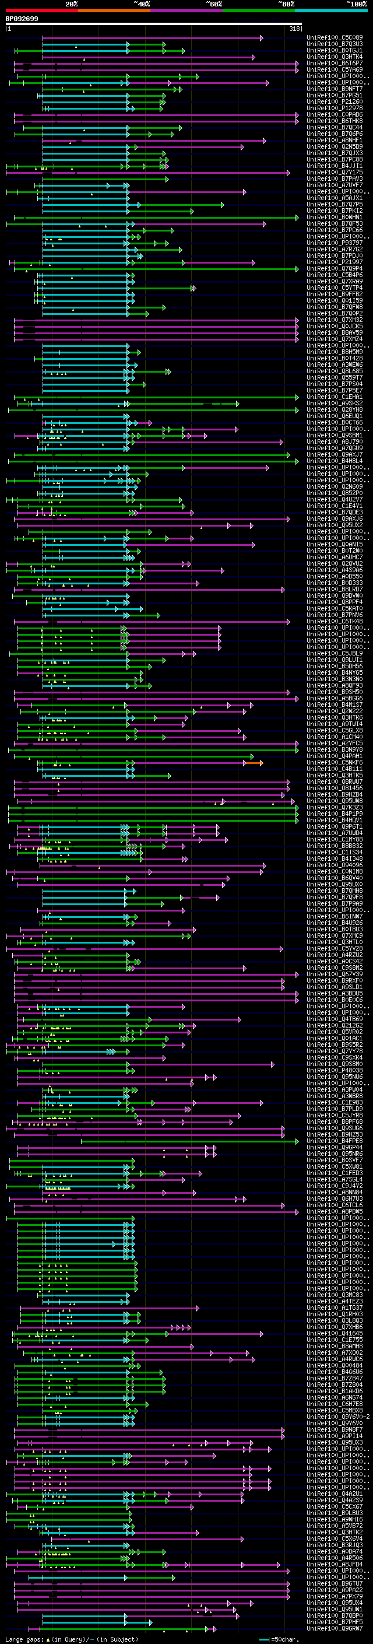
Task: Open hit UniRef100_A8NHF1
Action: [335, 141]
